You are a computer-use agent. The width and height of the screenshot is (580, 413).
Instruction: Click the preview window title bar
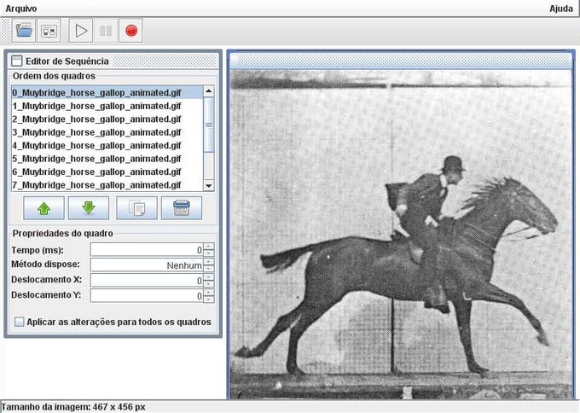click(401, 61)
